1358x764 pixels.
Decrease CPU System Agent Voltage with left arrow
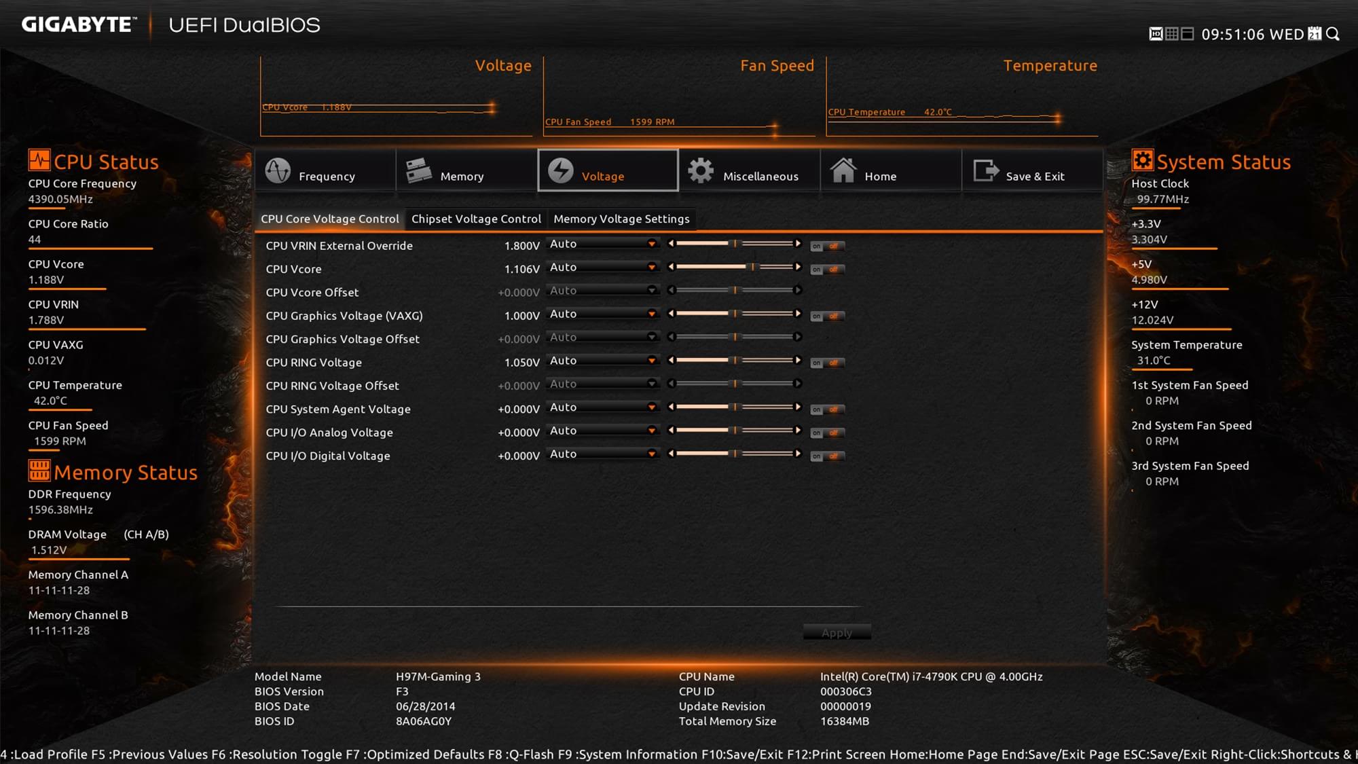(x=671, y=407)
